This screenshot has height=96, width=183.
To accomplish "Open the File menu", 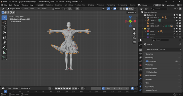I will 6,5.
